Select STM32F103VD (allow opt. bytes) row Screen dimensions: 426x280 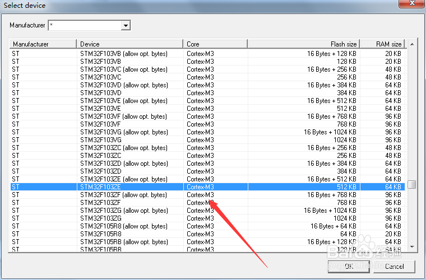pyautogui.click(x=207, y=85)
